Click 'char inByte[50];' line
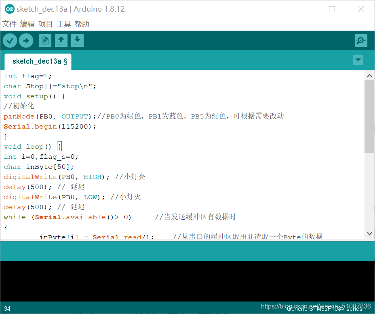 coord(39,167)
